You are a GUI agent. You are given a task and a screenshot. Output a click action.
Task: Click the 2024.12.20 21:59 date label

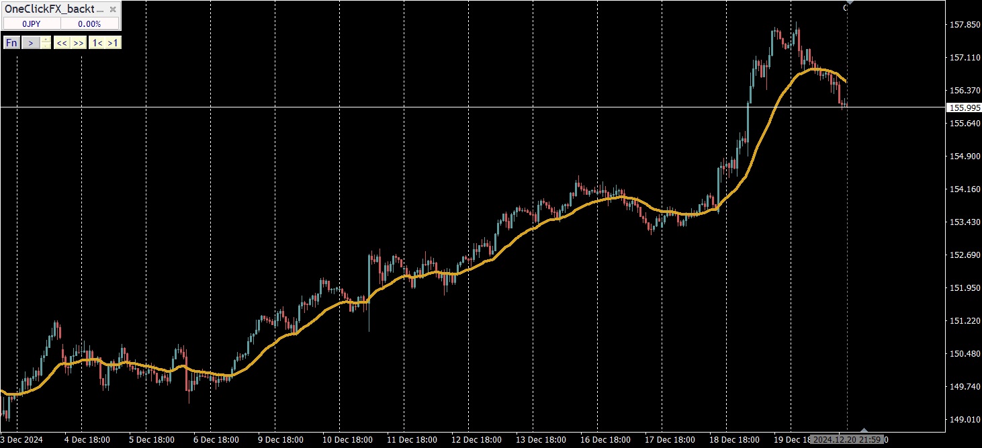coord(846,440)
